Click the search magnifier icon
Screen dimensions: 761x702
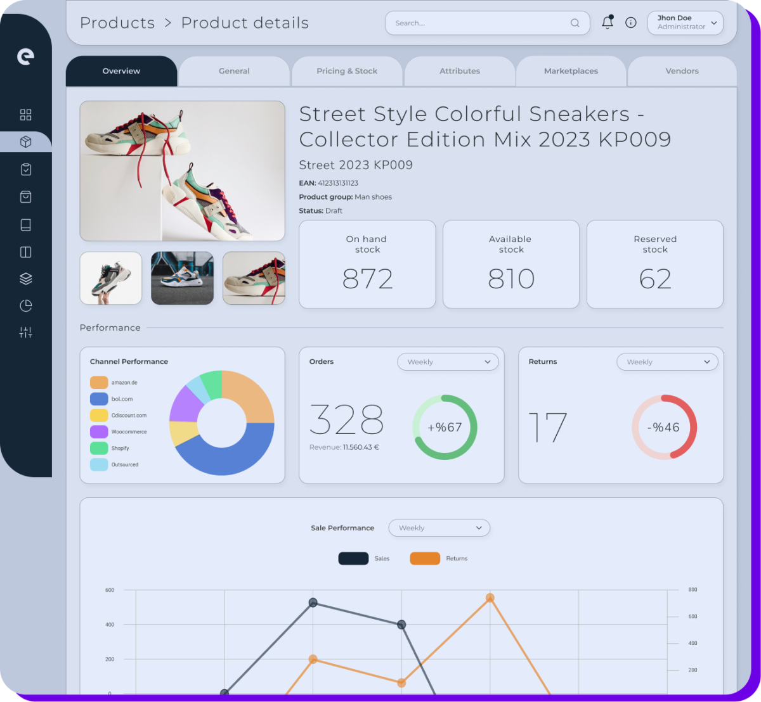[575, 23]
